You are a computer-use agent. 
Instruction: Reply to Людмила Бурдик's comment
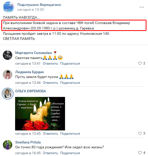(x=50, y=83)
